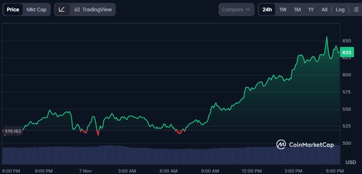
Task: Set chart range to 1M
Action: coord(297,10)
